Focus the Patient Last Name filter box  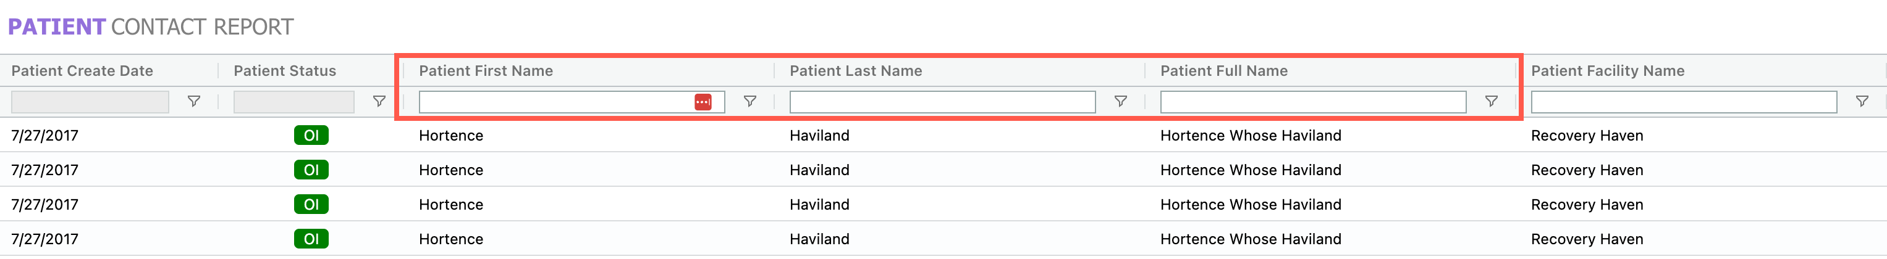click(x=942, y=102)
